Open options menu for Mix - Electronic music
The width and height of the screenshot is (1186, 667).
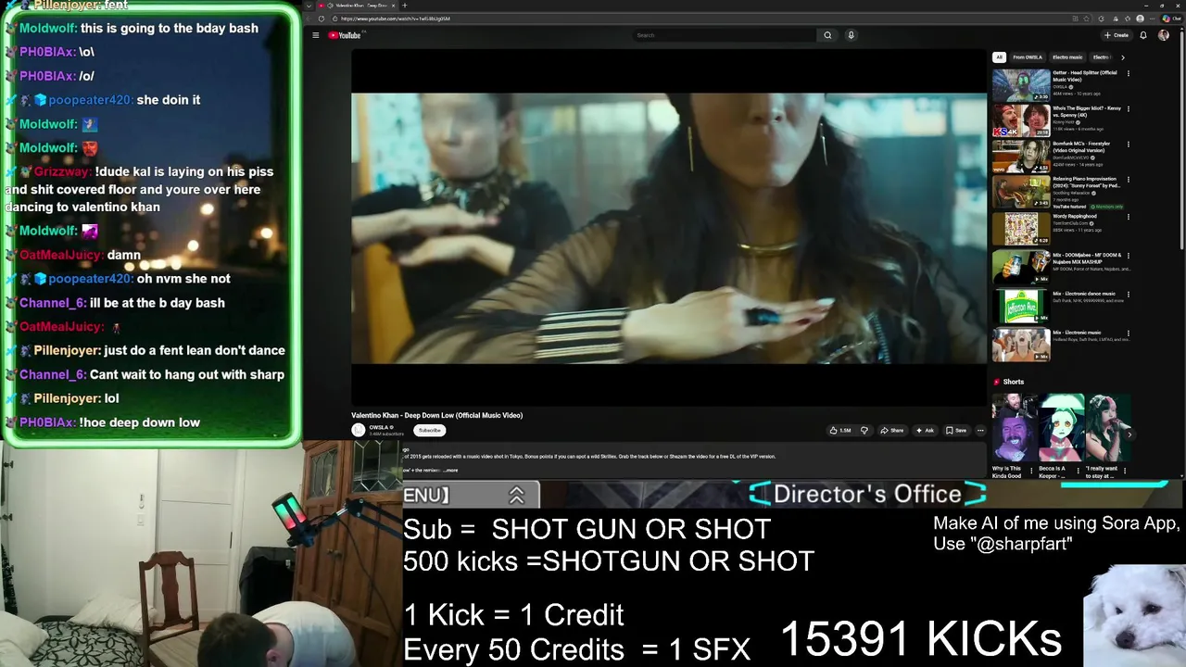tap(1129, 333)
